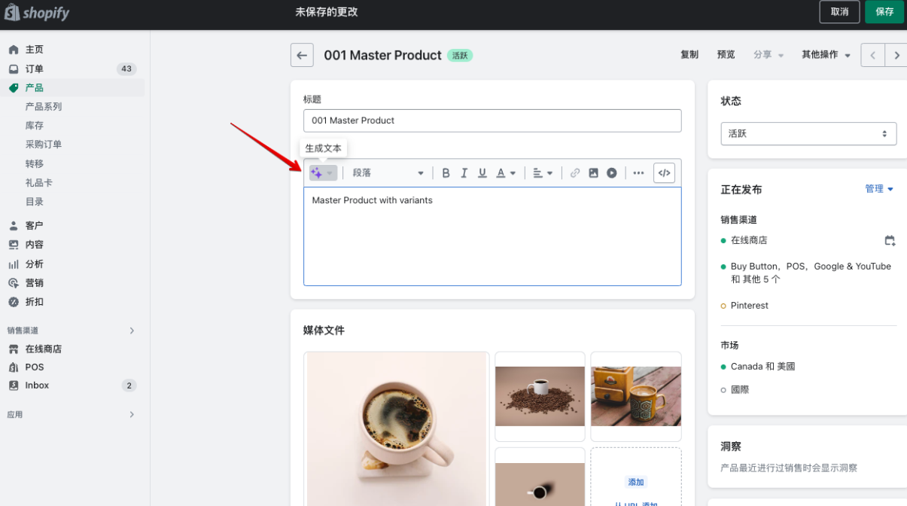Viewport: 907px width, 506px height.
Task: Open the more formatting options ellipsis
Action: point(638,173)
